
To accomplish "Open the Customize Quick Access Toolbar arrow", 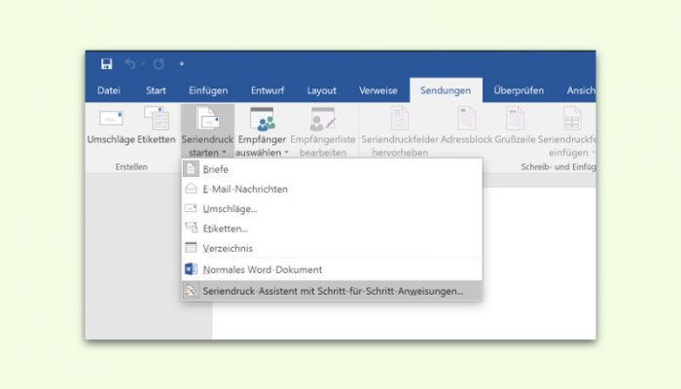I will point(182,64).
